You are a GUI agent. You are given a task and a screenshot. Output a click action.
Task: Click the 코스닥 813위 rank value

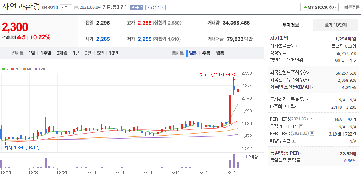344,46
